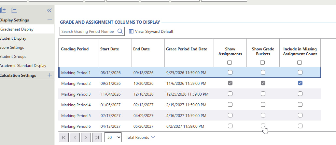Check Show Grade Buckets for Marking Period 3
Viewport: 336px width, 145px height.
pyautogui.click(x=263, y=94)
